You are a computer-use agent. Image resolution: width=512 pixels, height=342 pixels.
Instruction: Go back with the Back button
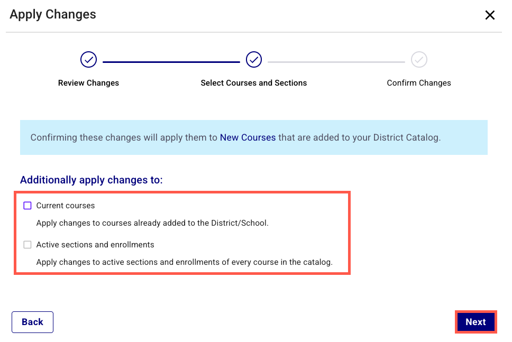32,322
